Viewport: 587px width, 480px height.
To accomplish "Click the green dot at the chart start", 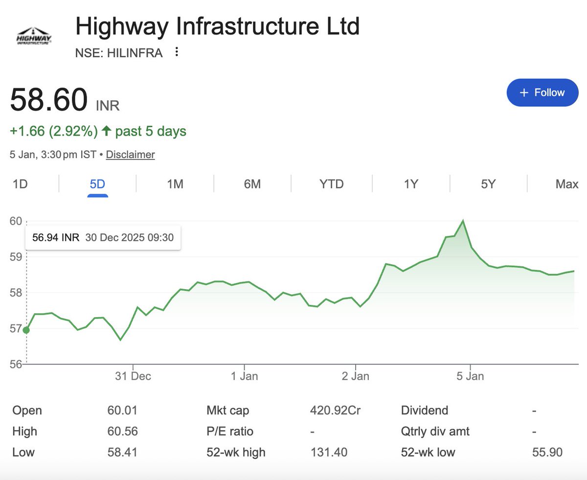I will pyautogui.click(x=26, y=330).
